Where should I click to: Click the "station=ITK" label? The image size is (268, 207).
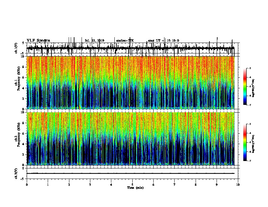(125, 41)
